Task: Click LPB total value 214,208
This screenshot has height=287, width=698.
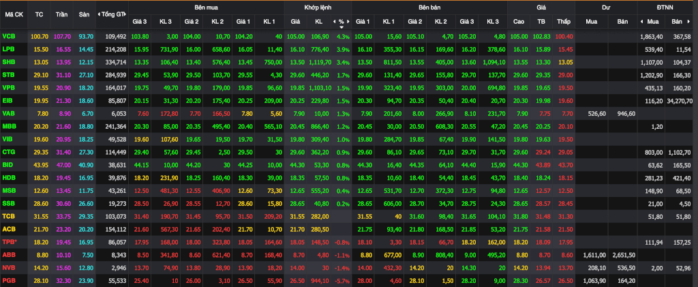Action: click(x=116, y=48)
